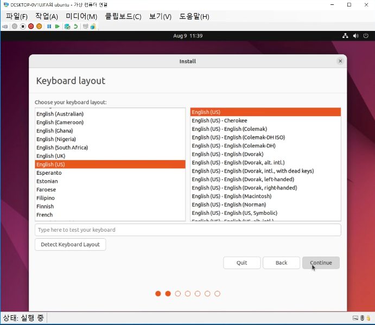This screenshot has height=325, width=375.
Task: Open the Ubuntu power menu icon
Action: point(366,36)
